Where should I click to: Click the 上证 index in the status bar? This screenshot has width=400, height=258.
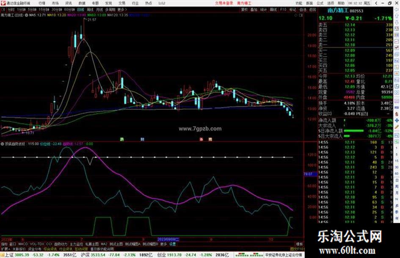(9, 255)
